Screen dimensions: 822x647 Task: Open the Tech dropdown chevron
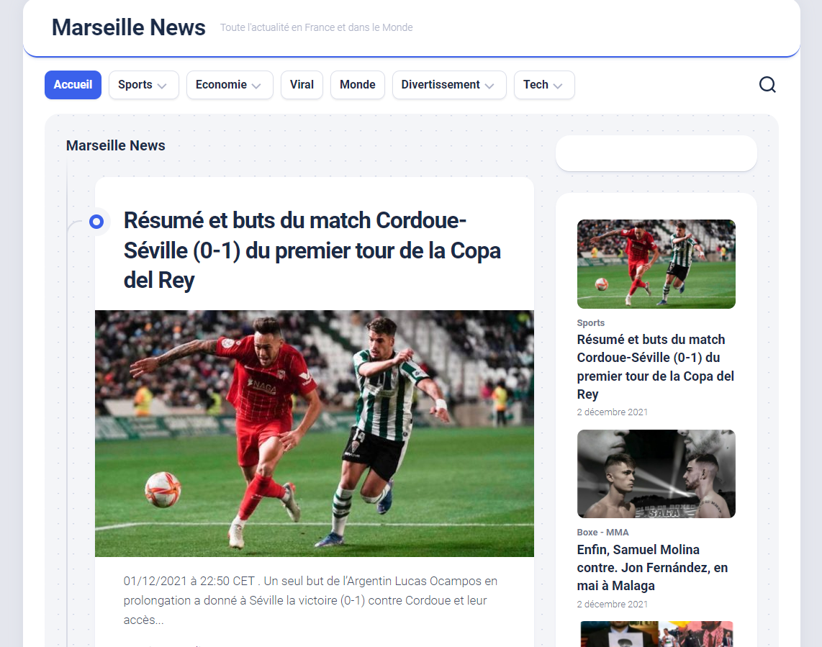558,86
